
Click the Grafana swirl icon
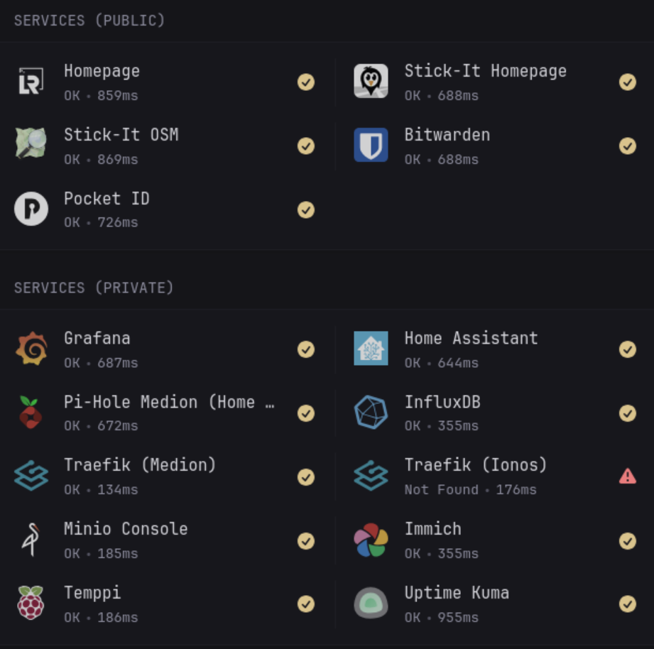click(31, 349)
